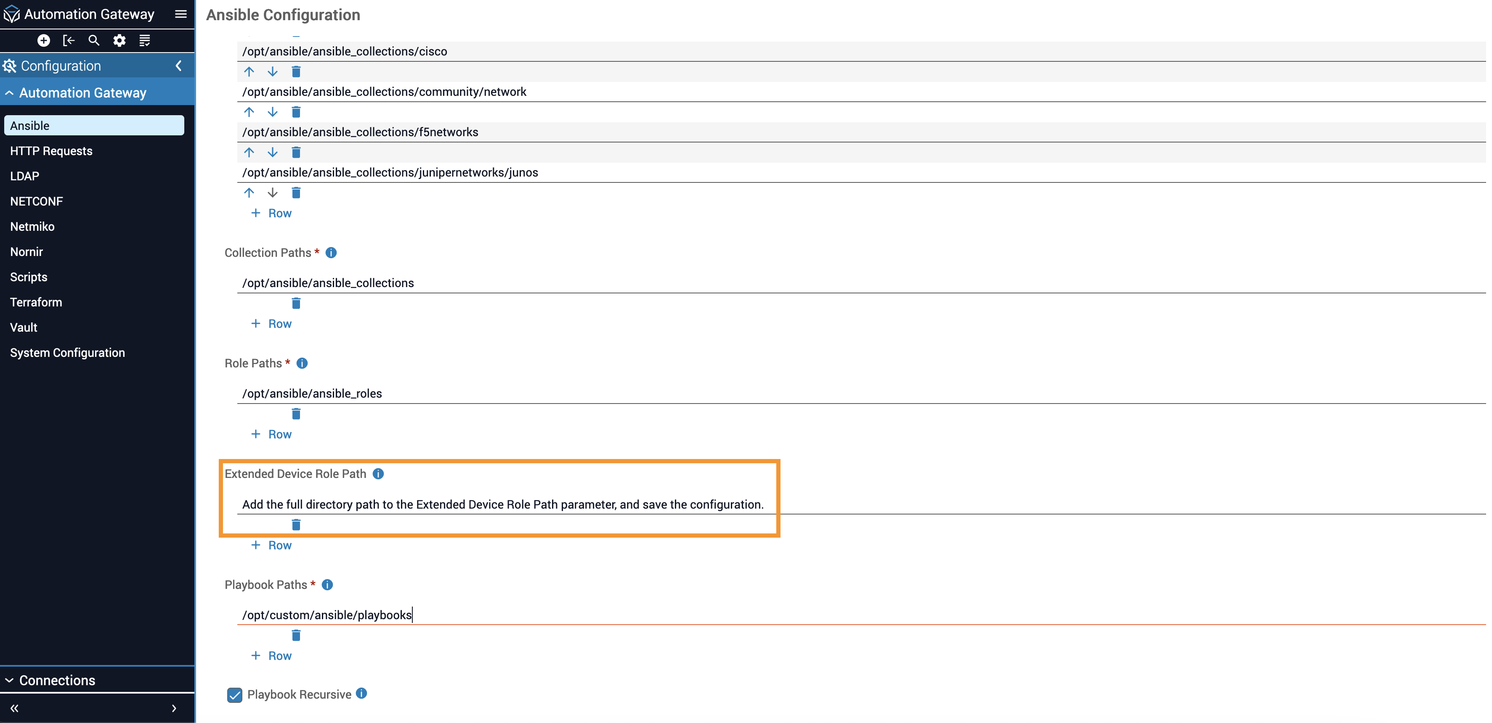Collapse the Automation Gateway section
Viewport: 1492px width, 723px height.
pyautogui.click(x=10, y=93)
